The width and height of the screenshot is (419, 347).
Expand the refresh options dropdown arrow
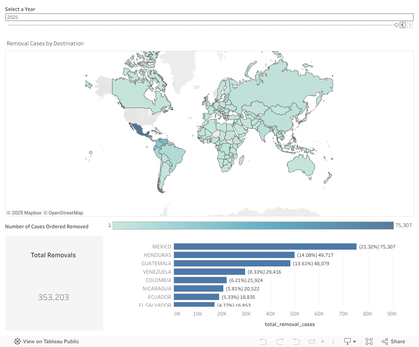pos(322,342)
